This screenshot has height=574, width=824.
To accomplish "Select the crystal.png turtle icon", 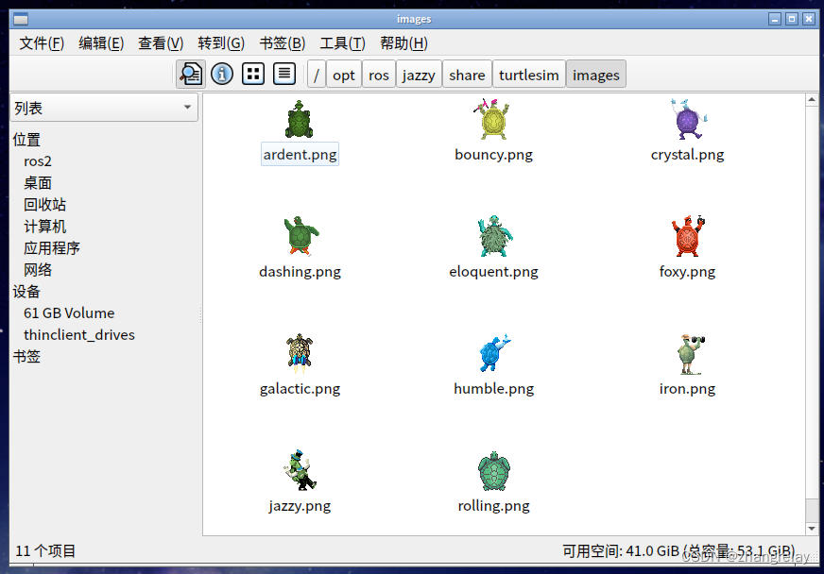I will pos(688,119).
